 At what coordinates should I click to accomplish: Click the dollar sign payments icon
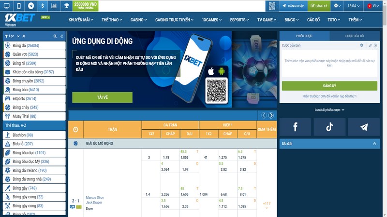(x=43, y=6)
